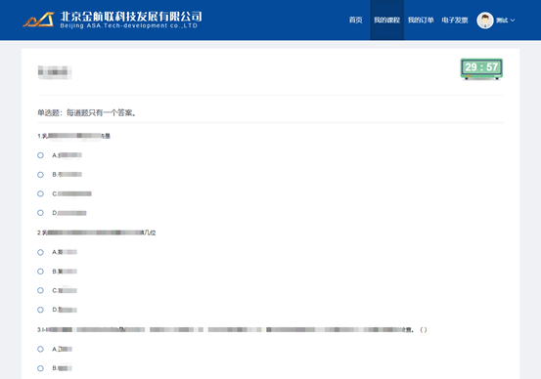Select option A for question 2
541x379 pixels.
coord(40,252)
